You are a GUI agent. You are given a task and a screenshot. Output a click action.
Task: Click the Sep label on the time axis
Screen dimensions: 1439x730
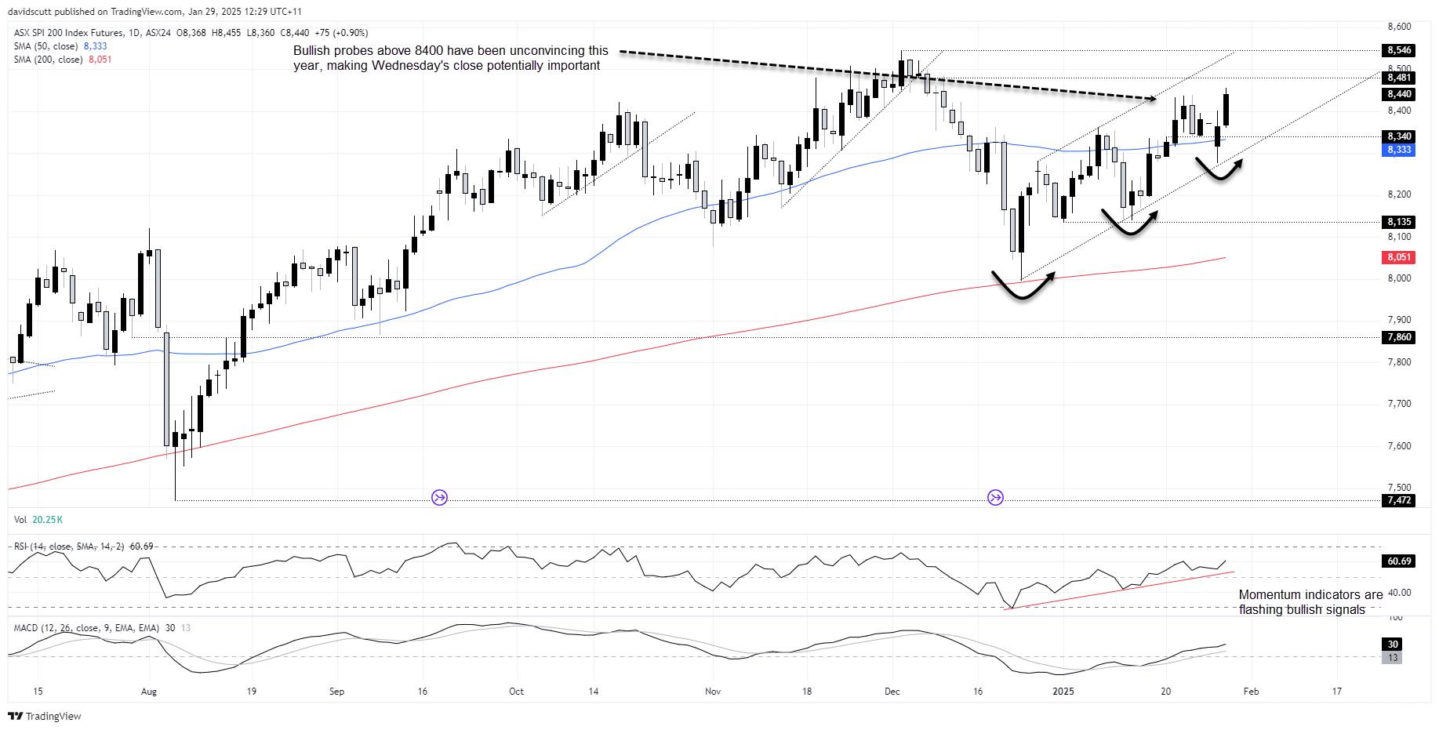[x=336, y=692]
